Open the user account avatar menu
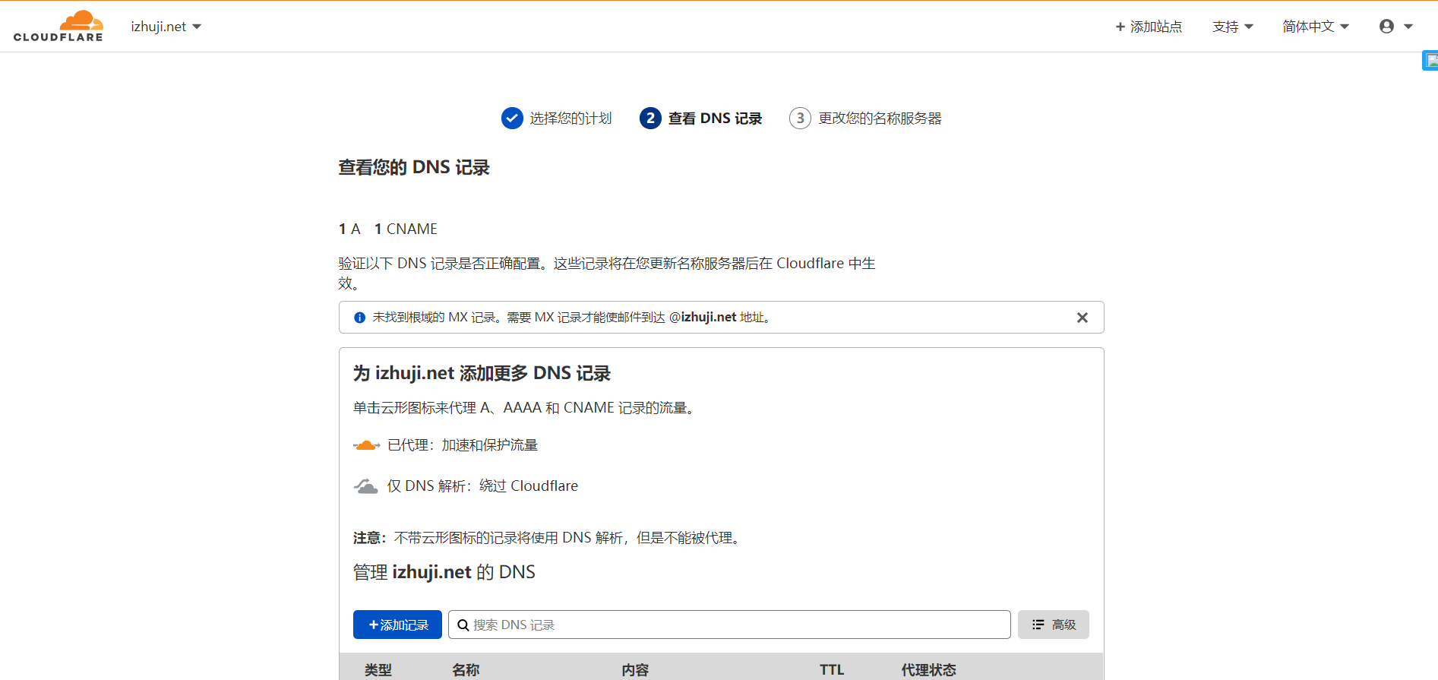 tap(1395, 27)
